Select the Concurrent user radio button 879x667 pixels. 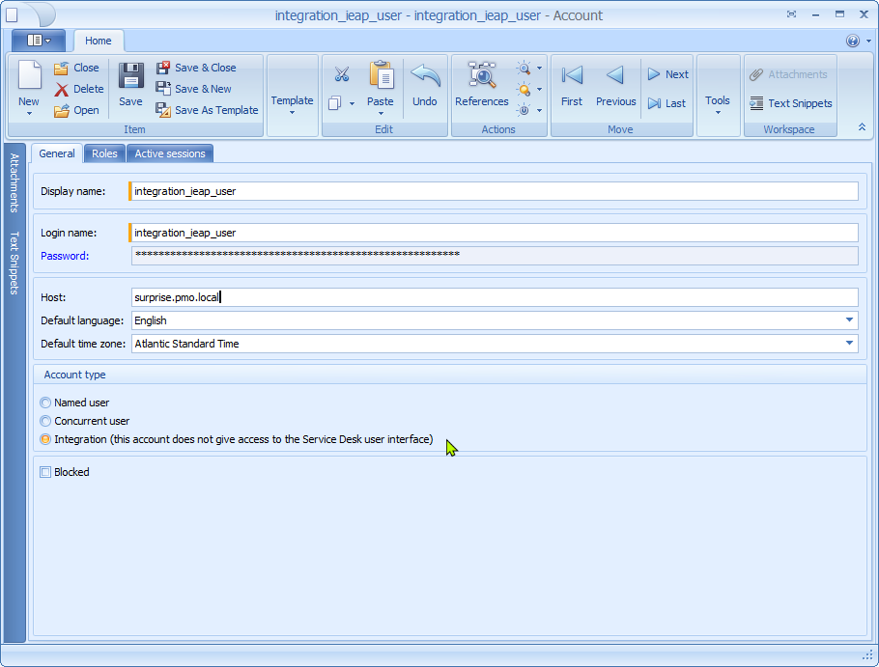tap(45, 421)
